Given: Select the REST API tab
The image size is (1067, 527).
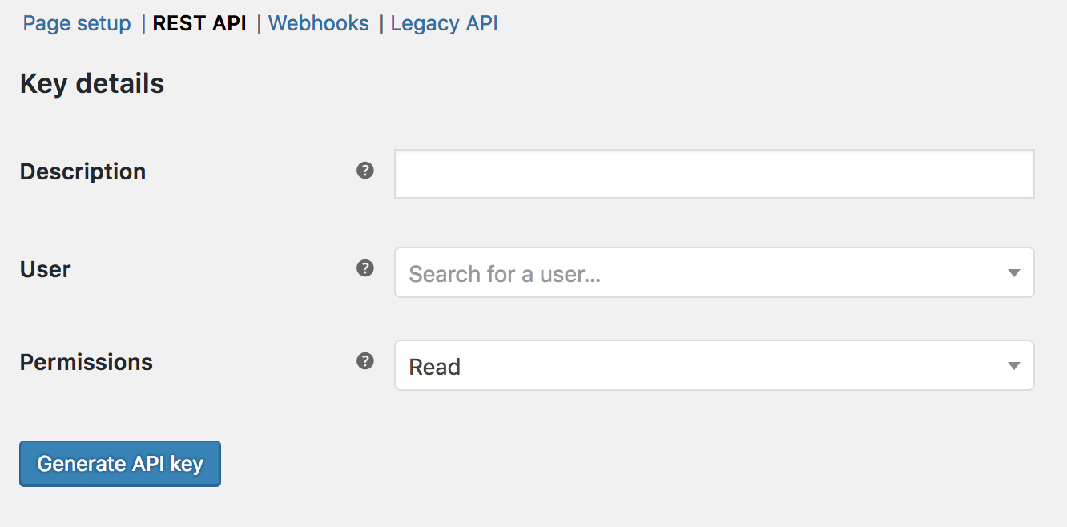Looking at the screenshot, I should [199, 23].
